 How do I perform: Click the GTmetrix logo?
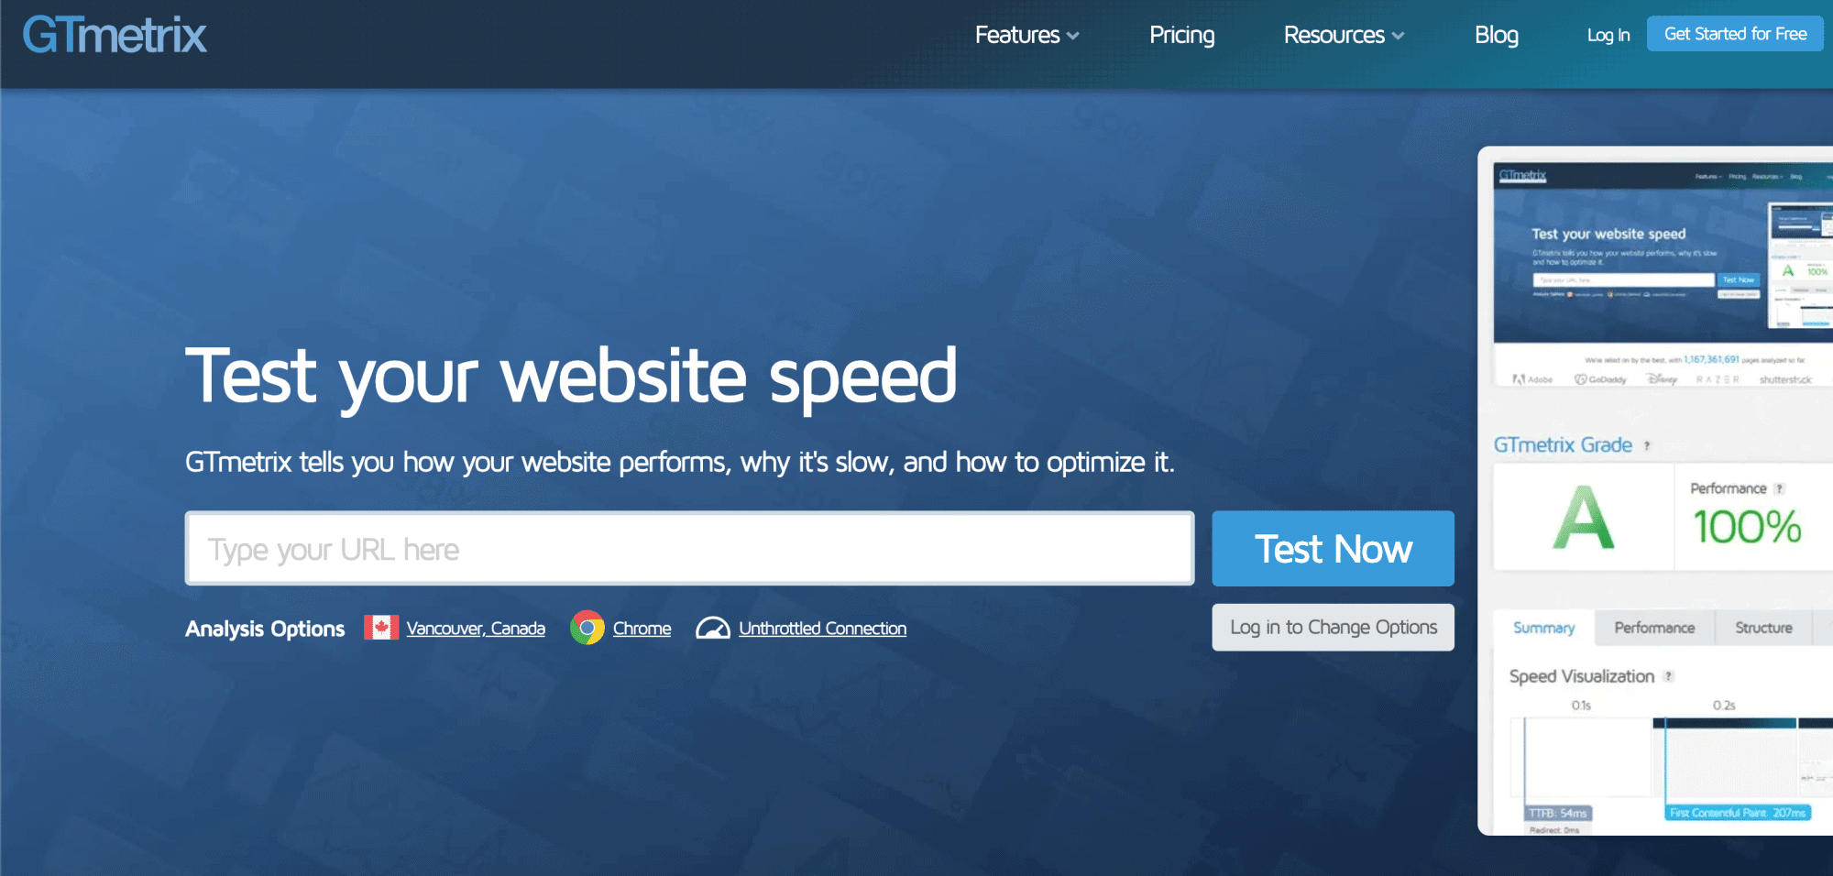[115, 36]
